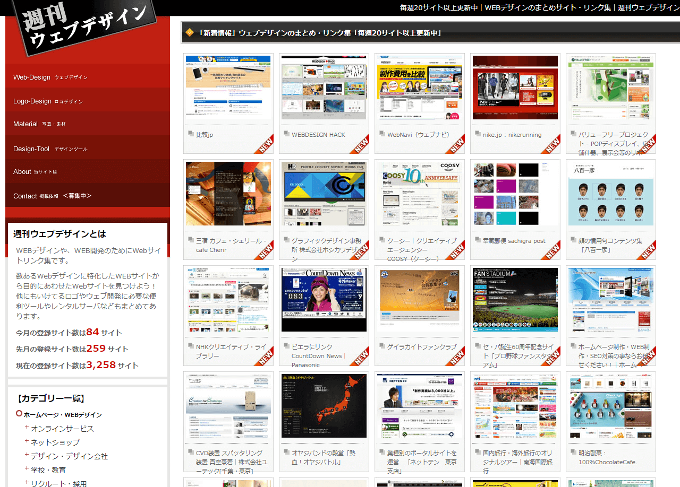This screenshot has width=680, height=487.
Task: Open the WebNavi site thumbnail
Action: point(420,88)
